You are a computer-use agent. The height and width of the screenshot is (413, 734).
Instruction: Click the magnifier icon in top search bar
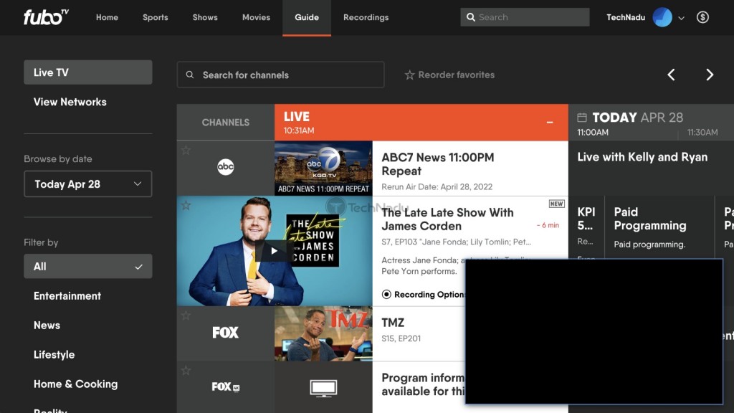point(471,17)
